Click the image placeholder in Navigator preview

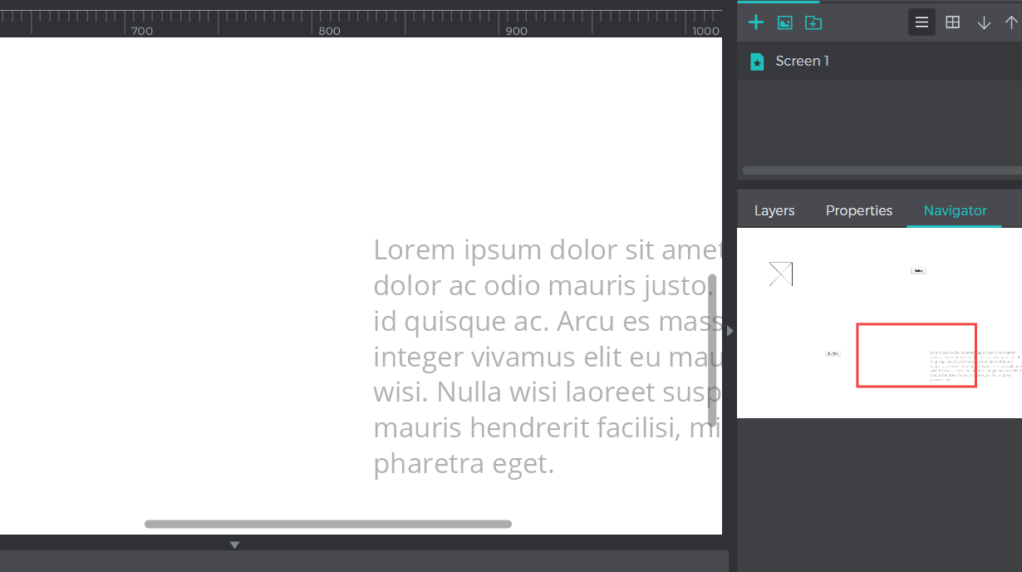coord(780,274)
